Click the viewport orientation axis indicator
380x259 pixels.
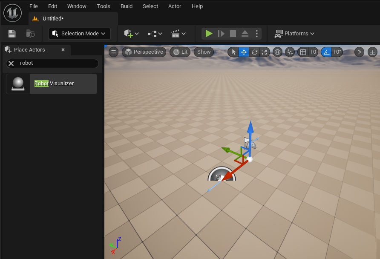[x=115, y=245]
